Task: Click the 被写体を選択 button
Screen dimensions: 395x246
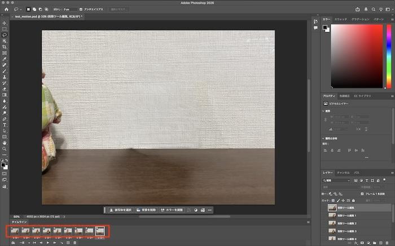Action: (x=120, y=210)
